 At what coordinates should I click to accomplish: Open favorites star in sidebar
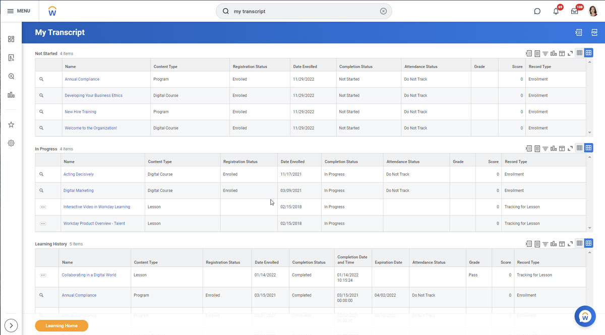tap(11, 124)
